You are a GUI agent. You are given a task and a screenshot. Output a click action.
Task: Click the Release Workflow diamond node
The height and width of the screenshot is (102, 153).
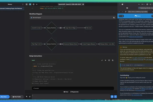click(x=52, y=44)
